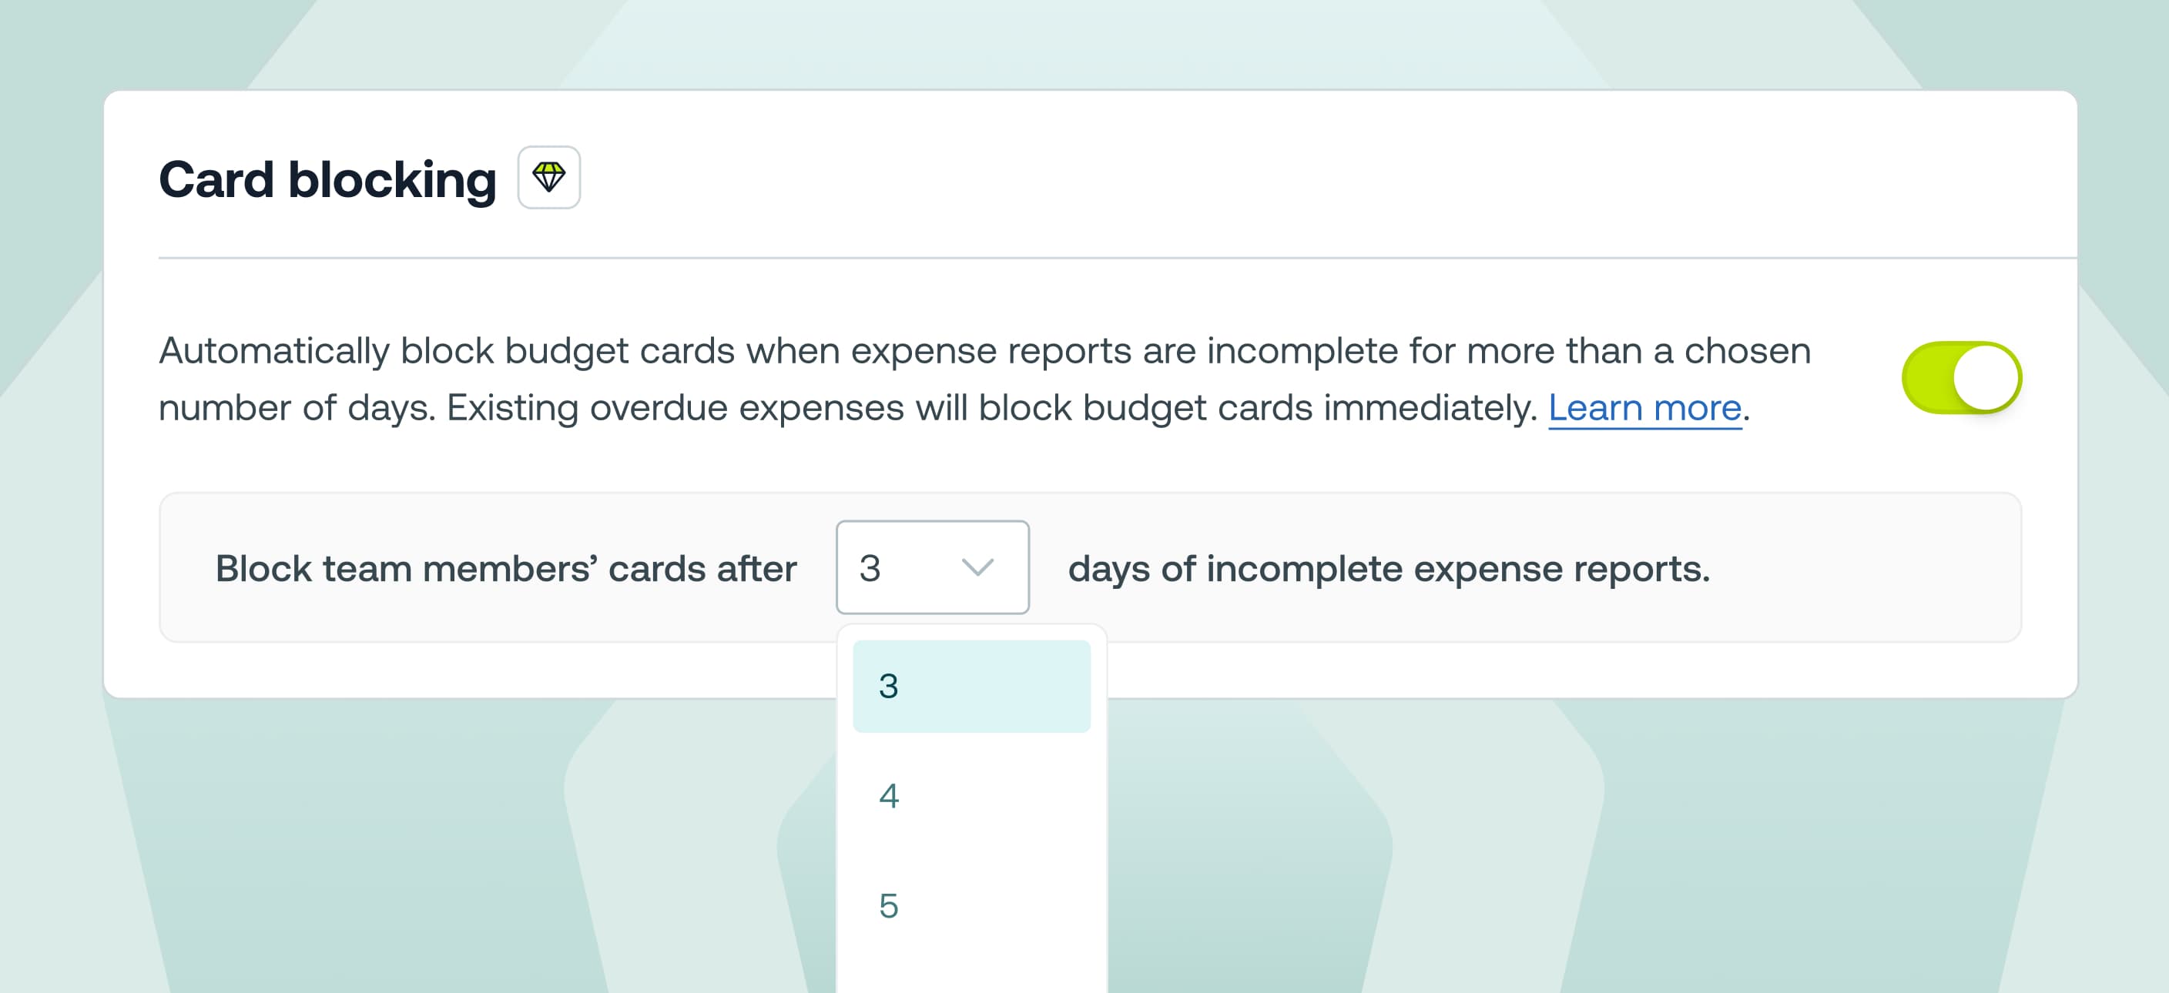
Task: Click "days of incomplete expense reports" text
Action: click(x=1388, y=569)
